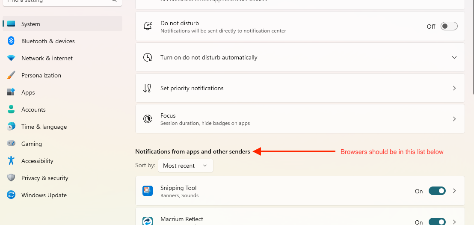474x225 pixels.
Task: Click the Network & internet Wi-Fi icon
Action: (x=11, y=58)
